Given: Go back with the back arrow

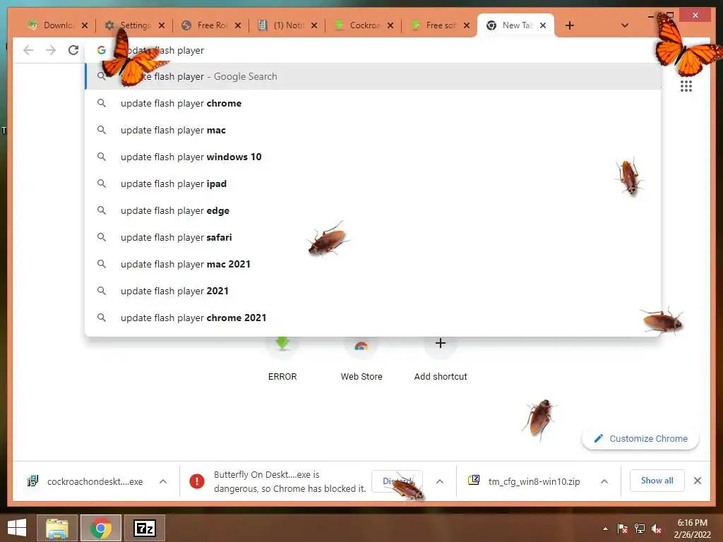Looking at the screenshot, I should point(28,50).
